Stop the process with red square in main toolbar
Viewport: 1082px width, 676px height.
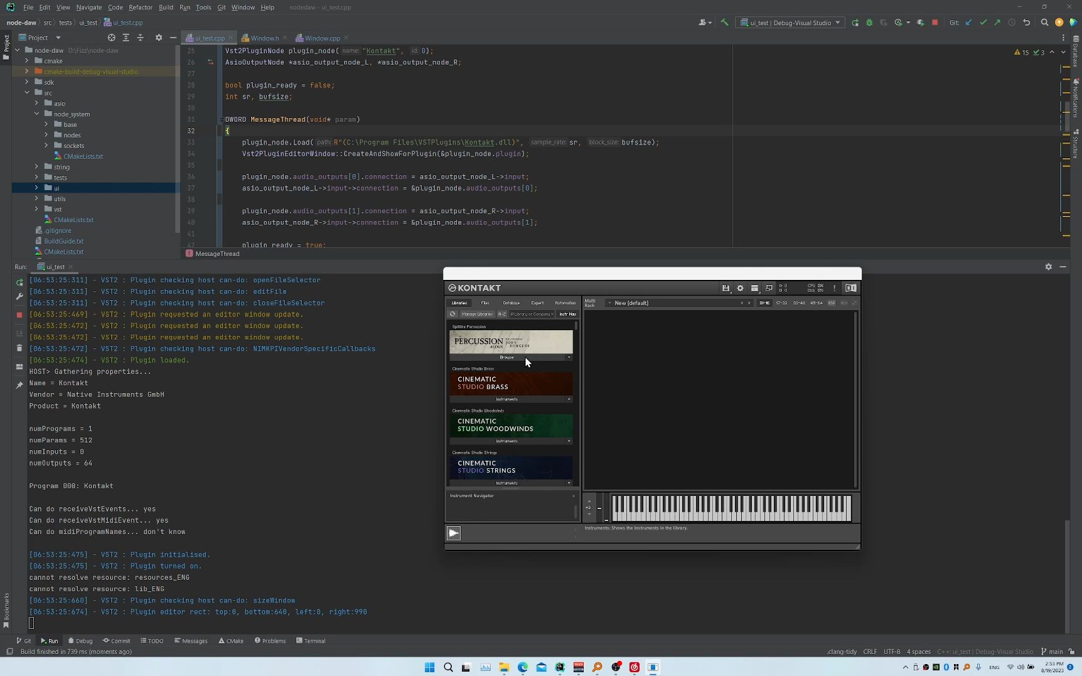(x=935, y=23)
